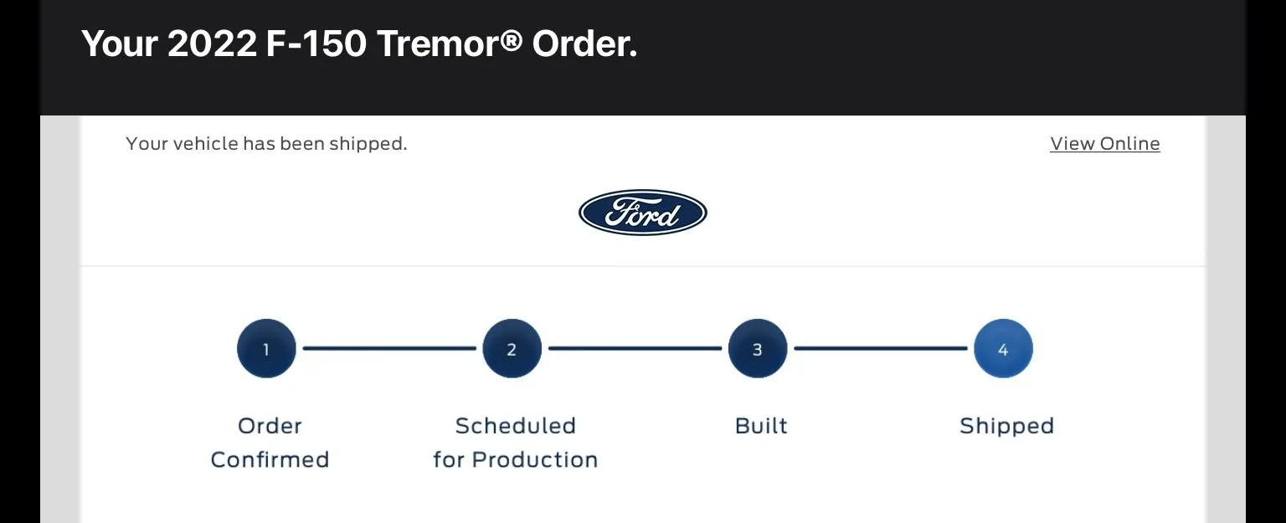Select the "Built" step label
The width and height of the screenshot is (1286, 523).
(761, 426)
